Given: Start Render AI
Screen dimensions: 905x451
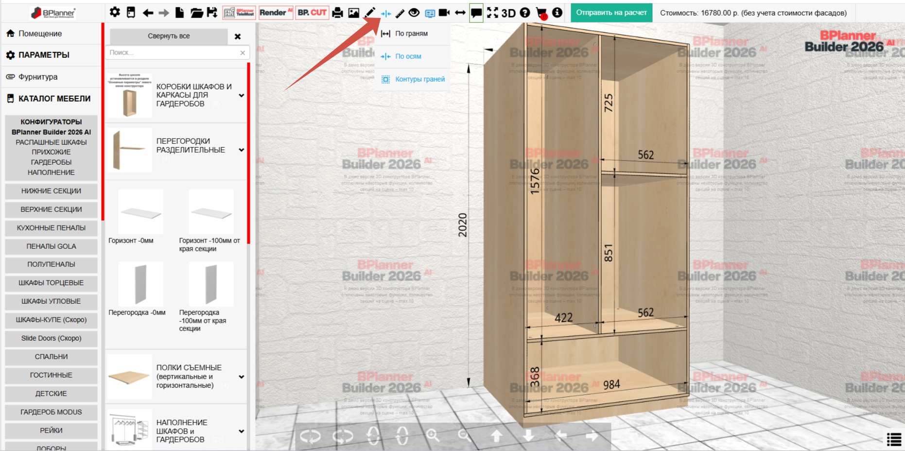Looking at the screenshot, I should [x=276, y=13].
